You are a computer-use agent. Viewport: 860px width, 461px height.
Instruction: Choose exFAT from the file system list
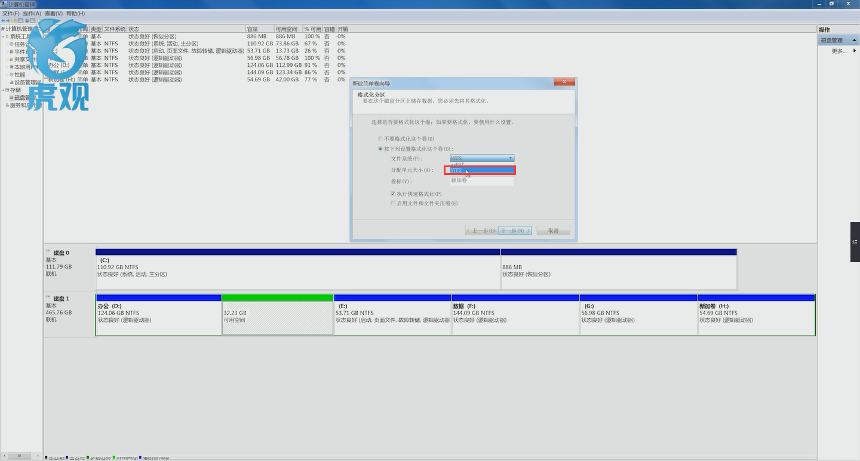pyautogui.click(x=482, y=164)
